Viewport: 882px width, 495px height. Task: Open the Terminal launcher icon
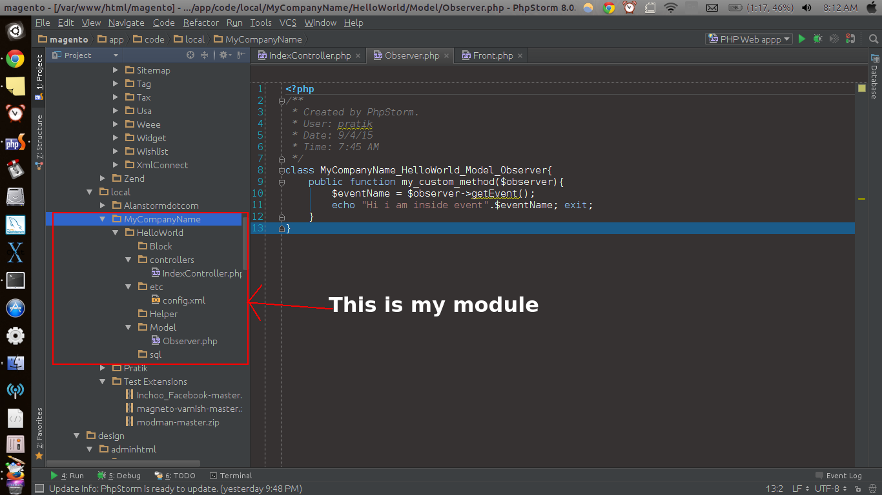[15, 280]
